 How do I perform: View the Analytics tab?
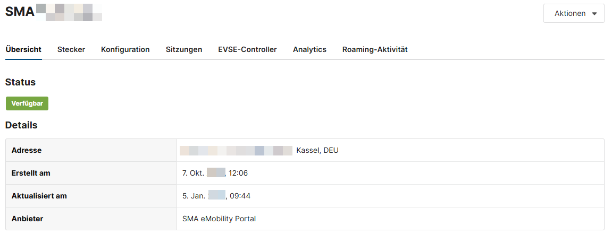click(x=309, y=49)
